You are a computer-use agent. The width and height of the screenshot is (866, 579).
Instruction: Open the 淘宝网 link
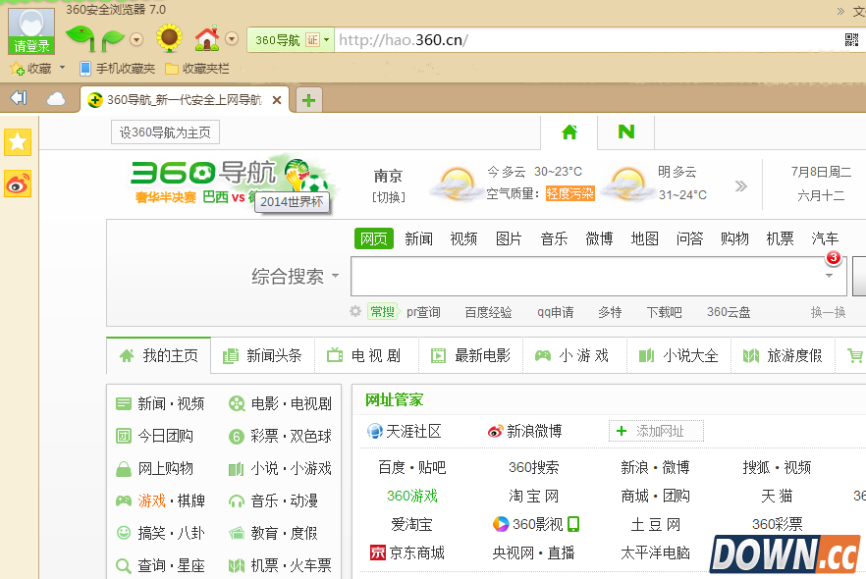click(533, 496)
